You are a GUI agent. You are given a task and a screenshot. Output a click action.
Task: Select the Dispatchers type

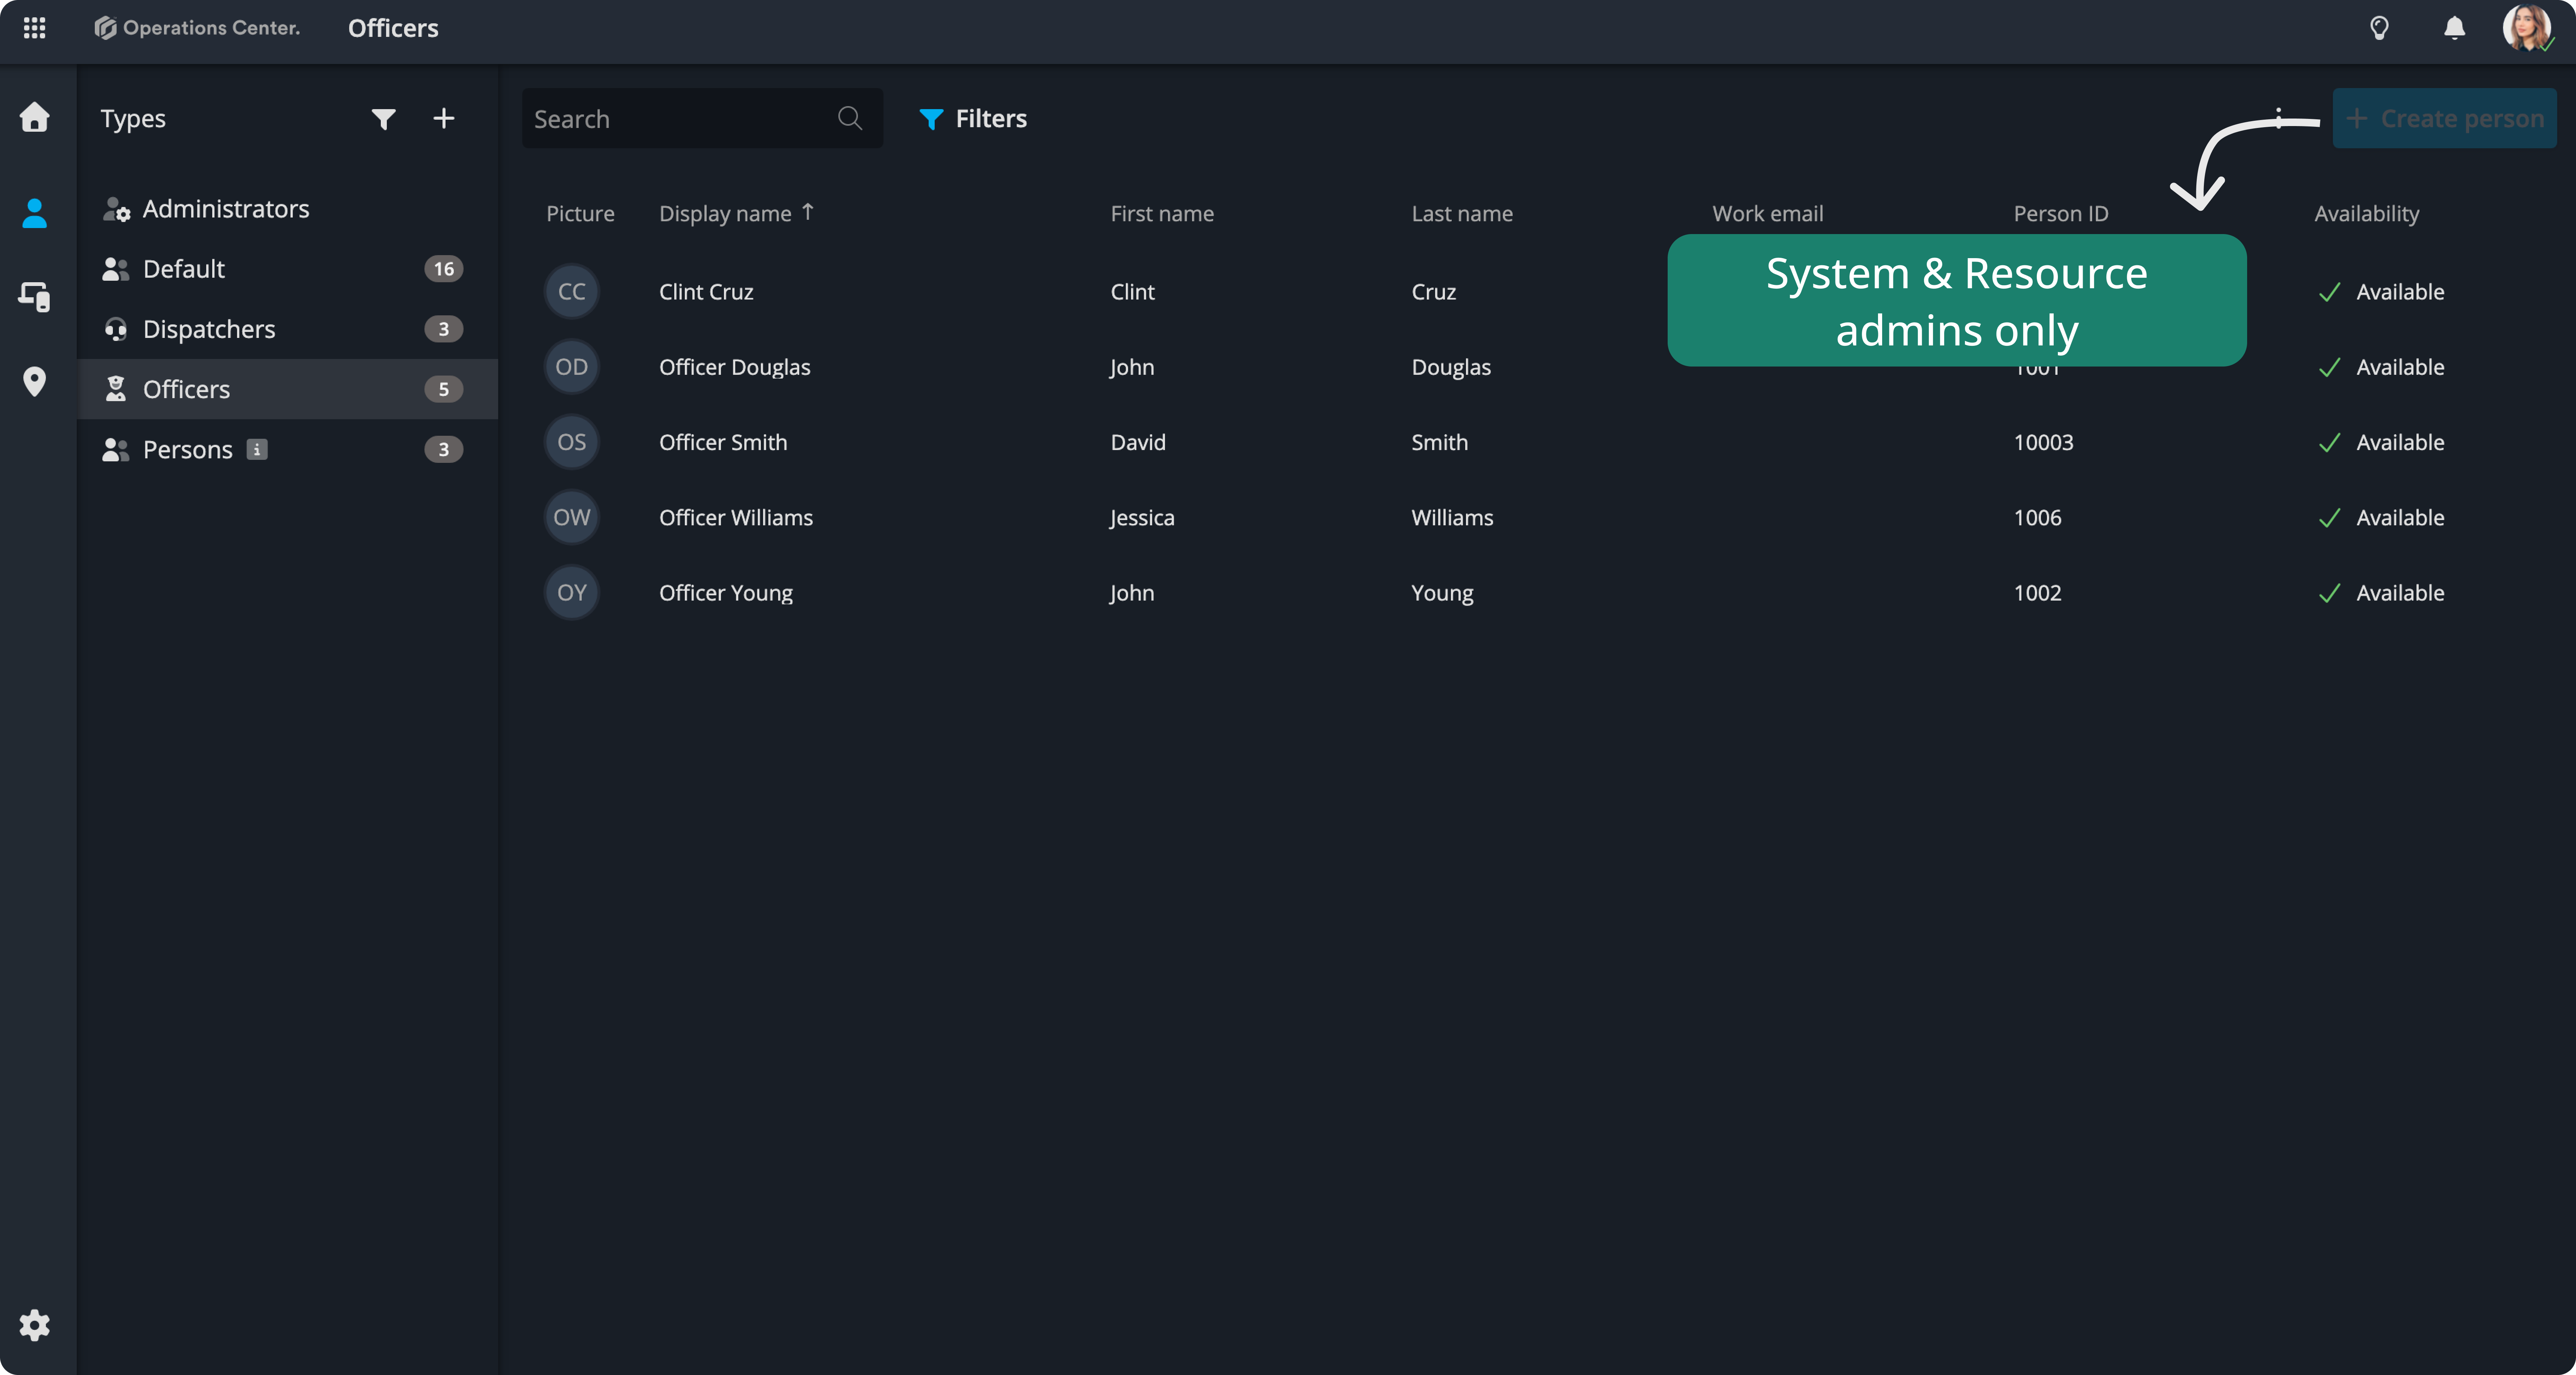(209, 329)
